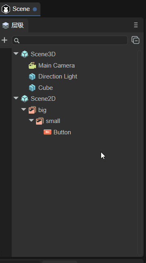Screen dimensions: 146x263
Task: Click the collapse all nodes icon
Action: point(135,40)
